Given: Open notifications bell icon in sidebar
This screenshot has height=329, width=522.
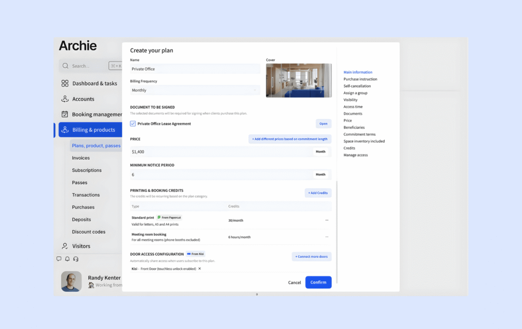Looking at the screenshot, I should [67, 259].
